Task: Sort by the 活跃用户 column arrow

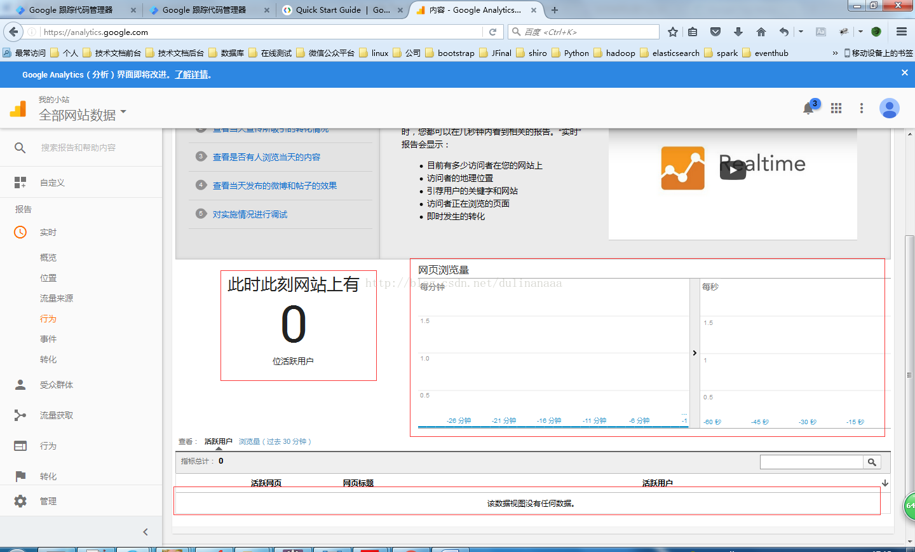Action: pos(885,483)
